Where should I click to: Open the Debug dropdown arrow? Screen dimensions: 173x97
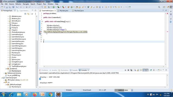click(51, 7)
